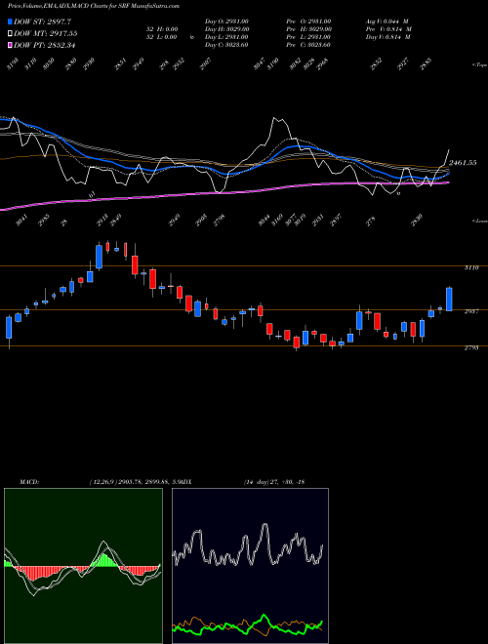This screenshot has width=488, height=644.
Task: Click the 2937 price level label
Action: pos(471,311)
